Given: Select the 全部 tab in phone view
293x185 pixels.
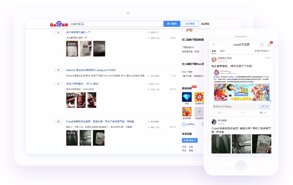Looking at the screenshot, I should [214, 51].
